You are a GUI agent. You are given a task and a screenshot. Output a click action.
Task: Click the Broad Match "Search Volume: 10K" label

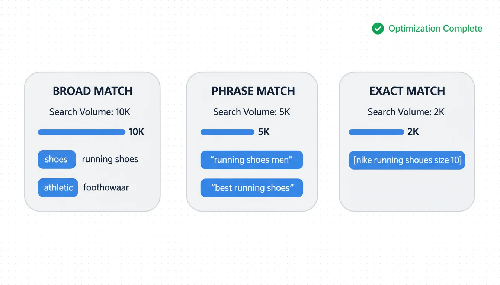click(x=90, y=112)
